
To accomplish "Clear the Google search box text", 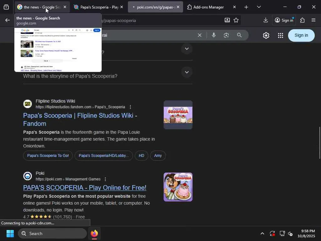I will (x=200, y=35).
